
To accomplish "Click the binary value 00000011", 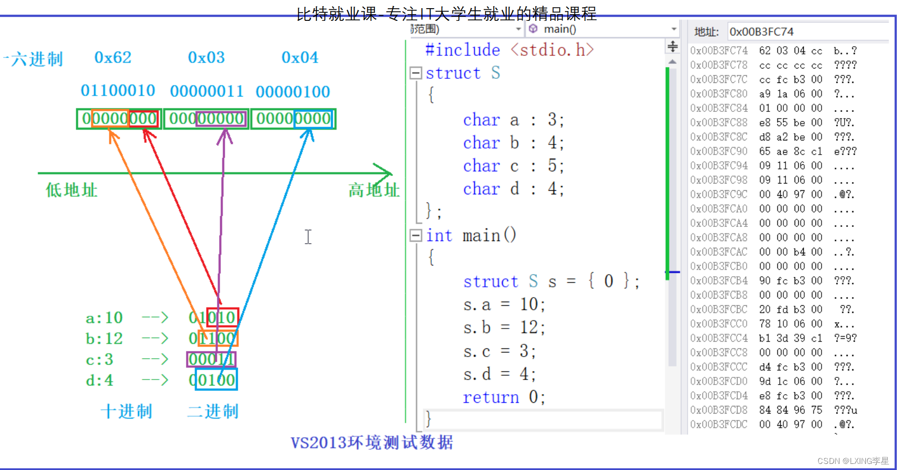I will click(207, 92).
